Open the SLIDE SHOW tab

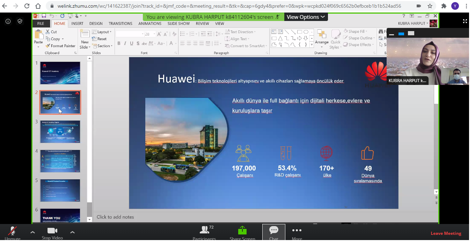[178, 23]
